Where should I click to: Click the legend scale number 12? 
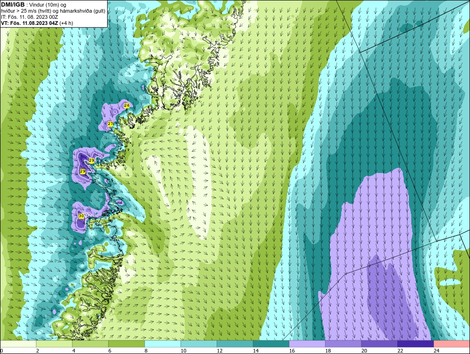point(219,351)
